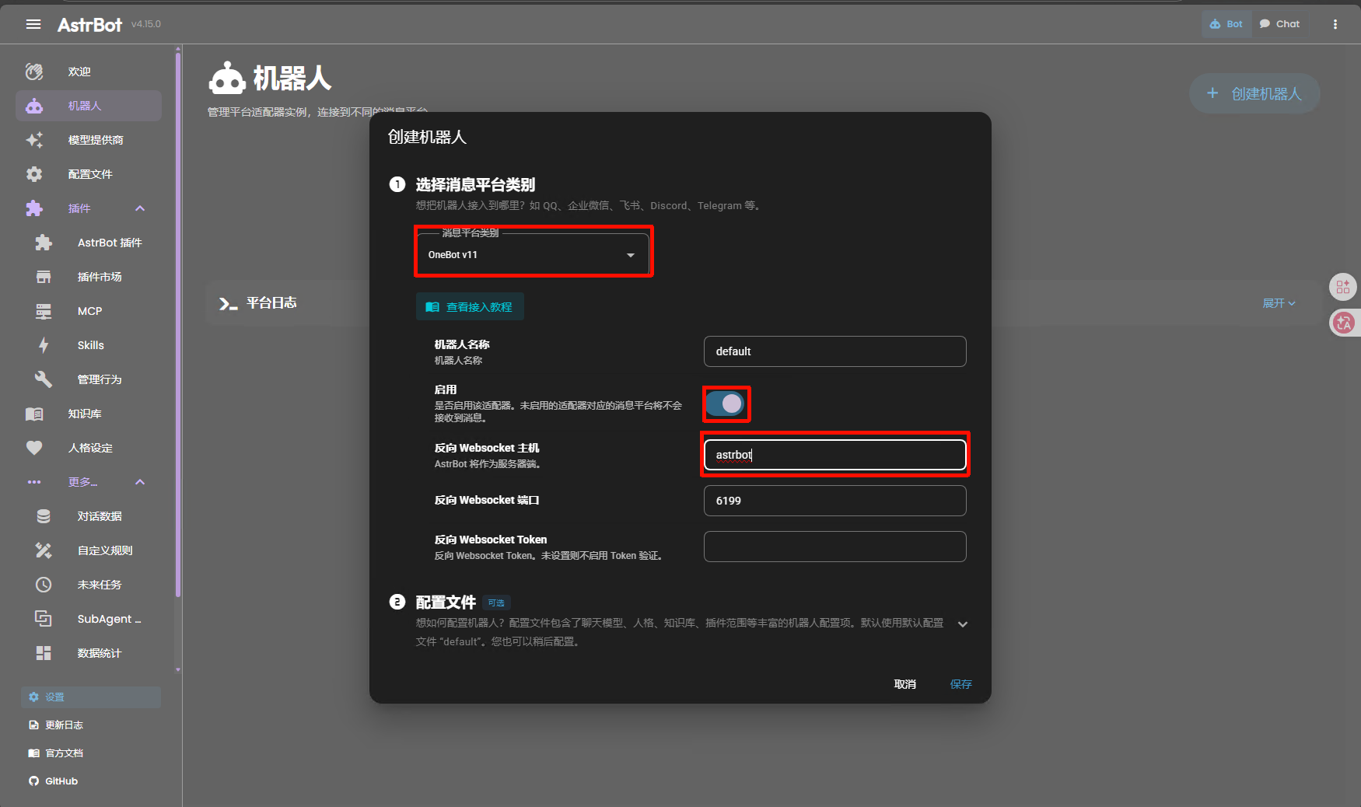Expand the configuration file section

962,624
